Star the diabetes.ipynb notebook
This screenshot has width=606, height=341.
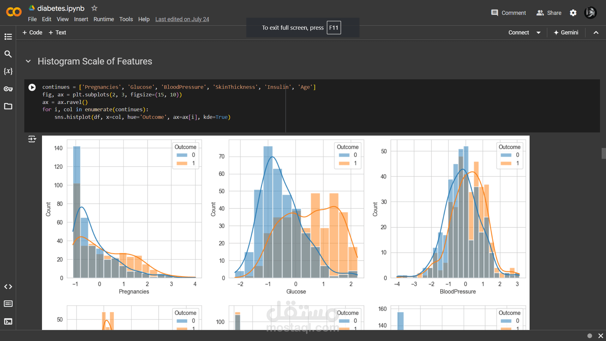click(x=94, y=8)
